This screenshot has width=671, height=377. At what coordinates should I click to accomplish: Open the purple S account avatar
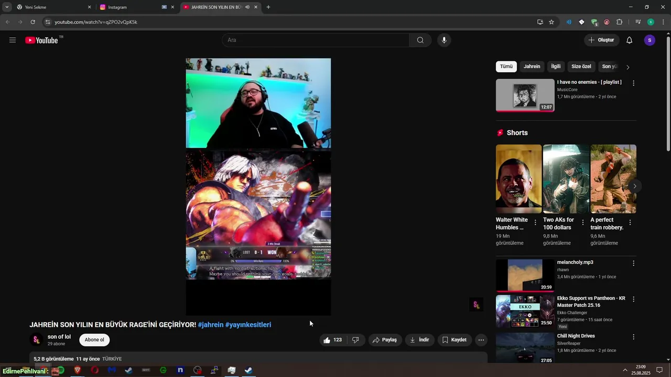click(650, 40)
